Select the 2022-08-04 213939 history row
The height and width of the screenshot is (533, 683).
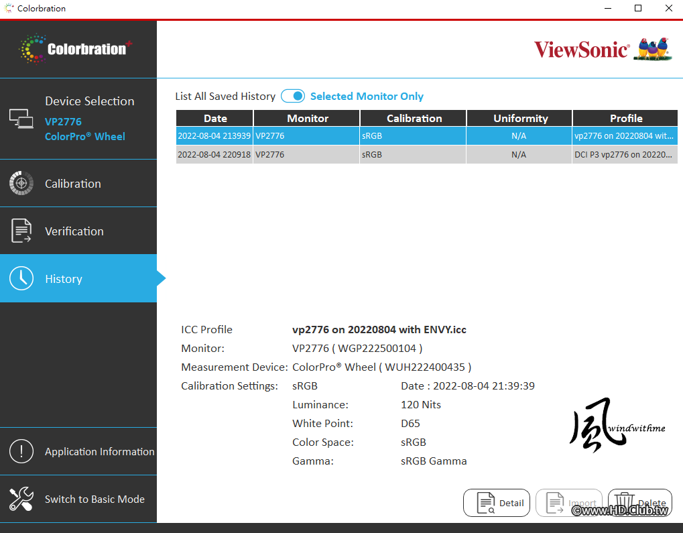(427, 135)
